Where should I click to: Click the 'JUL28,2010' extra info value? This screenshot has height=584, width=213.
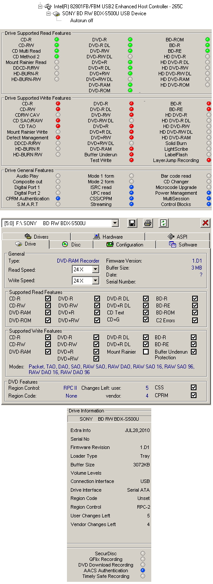point(137,430)
